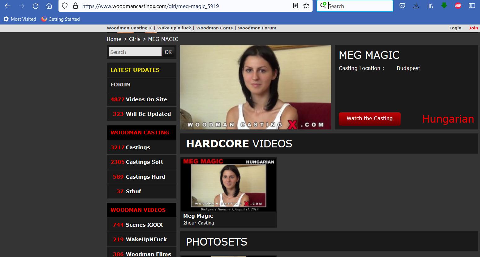The height and width of the screenshot is (257, 480).
Task: Show site security info via padlock
Action: point(75,6)
